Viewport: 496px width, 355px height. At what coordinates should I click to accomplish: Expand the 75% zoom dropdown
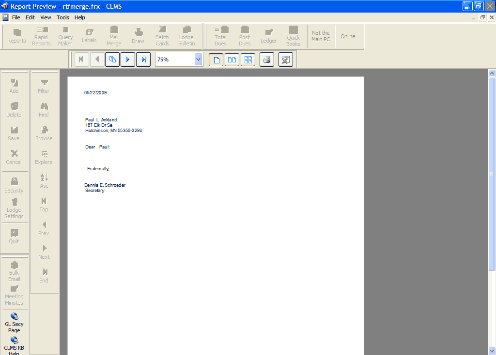[198, 59]
